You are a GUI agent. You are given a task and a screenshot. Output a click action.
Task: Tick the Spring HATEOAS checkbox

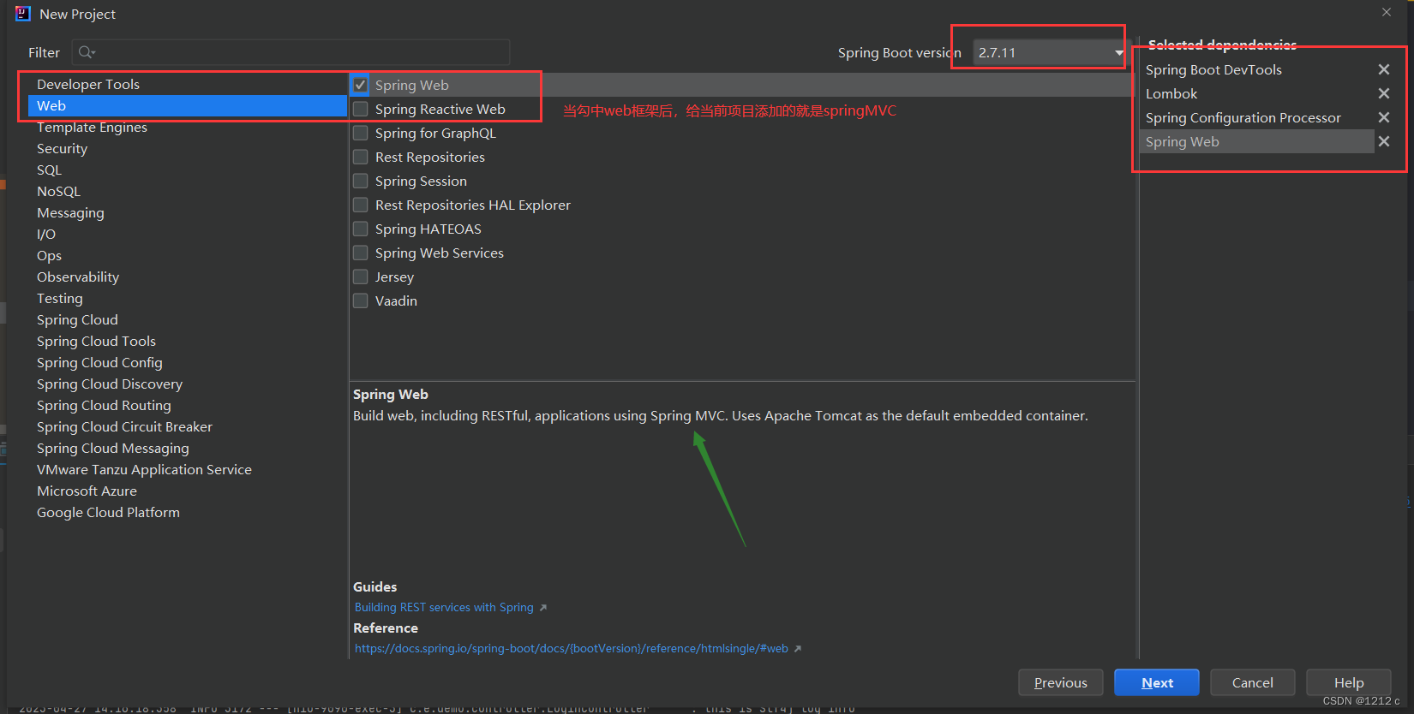(x=361, y=229)
